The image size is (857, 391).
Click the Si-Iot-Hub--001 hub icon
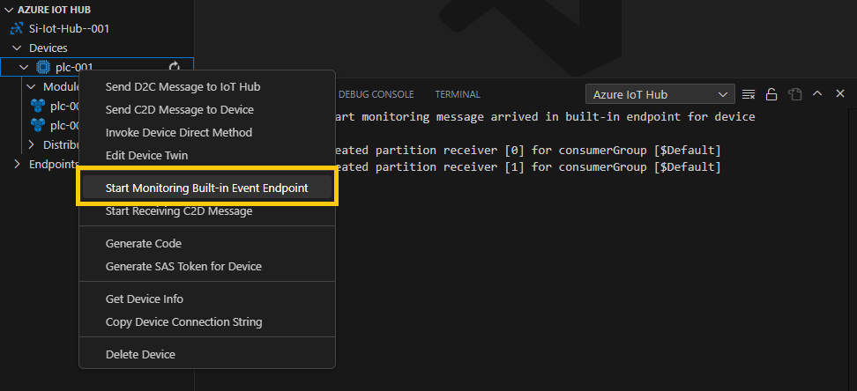point(16,28)
